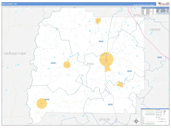Click the 30257 ZIP code label

[160, 58]
